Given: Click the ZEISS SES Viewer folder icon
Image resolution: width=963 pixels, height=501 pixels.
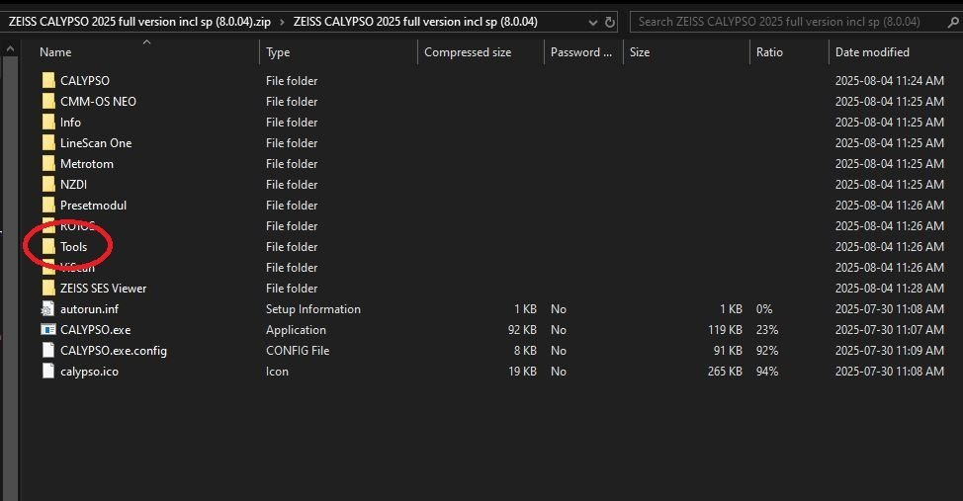Looking at the screenshot, I should coord(48,289).
